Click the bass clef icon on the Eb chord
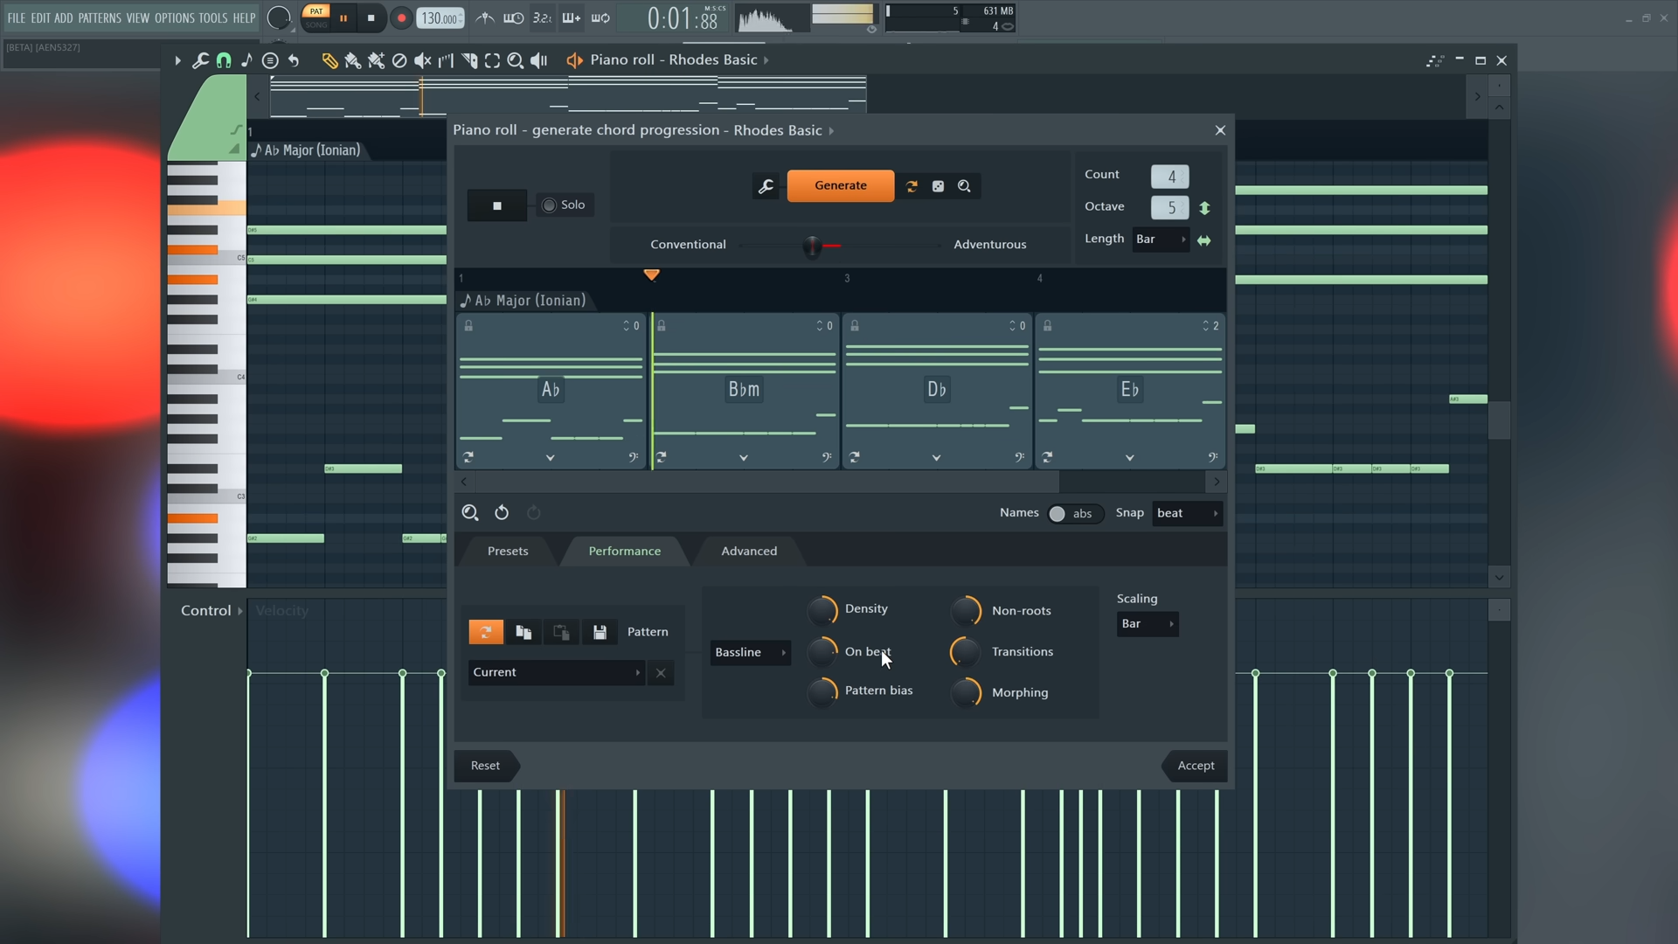 point(1212,457)
